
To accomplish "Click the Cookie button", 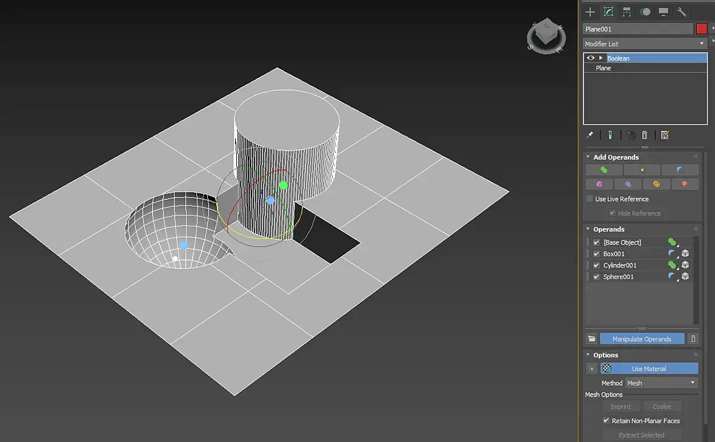I will click(662, 406).
